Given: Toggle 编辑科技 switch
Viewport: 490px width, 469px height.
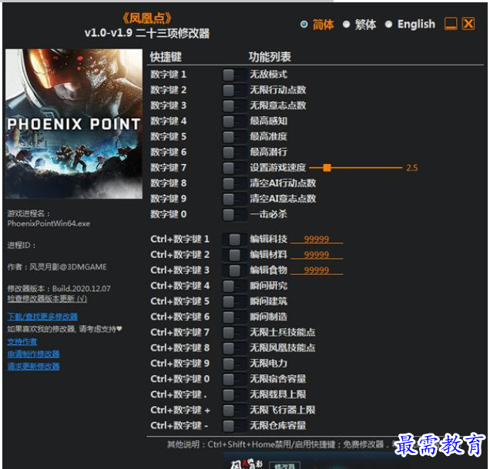Looking at the screenshot, I should pos(234,240).
